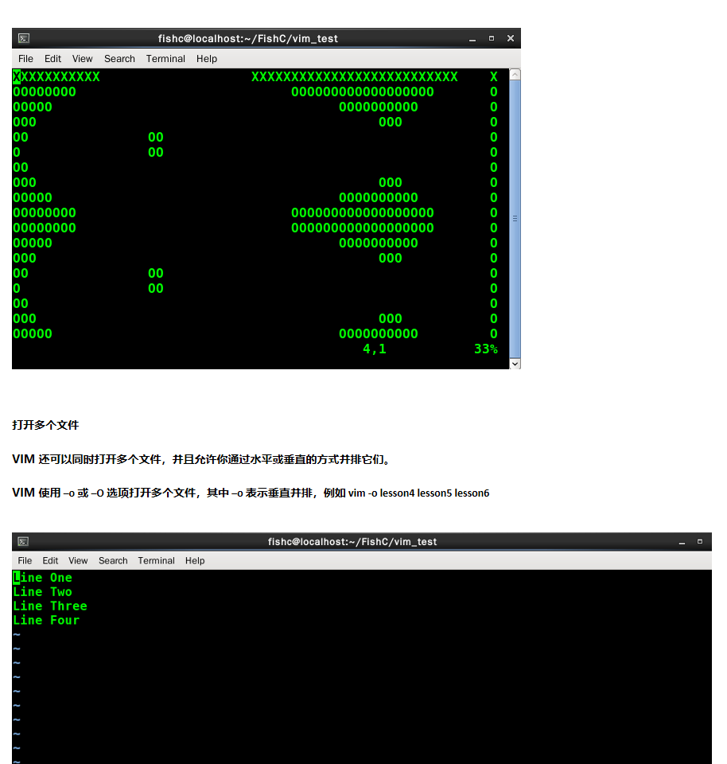The image size is (727, 764).
Task: Click the terminal icon in the upper window title bar
Action: point(24,38)
